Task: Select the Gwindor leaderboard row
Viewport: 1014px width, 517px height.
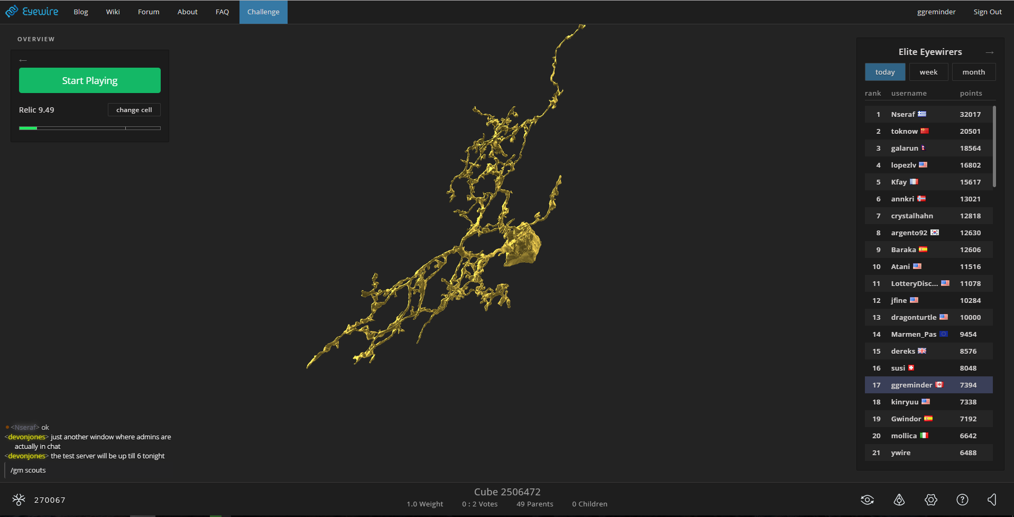Action: click(x=929, y=419)
